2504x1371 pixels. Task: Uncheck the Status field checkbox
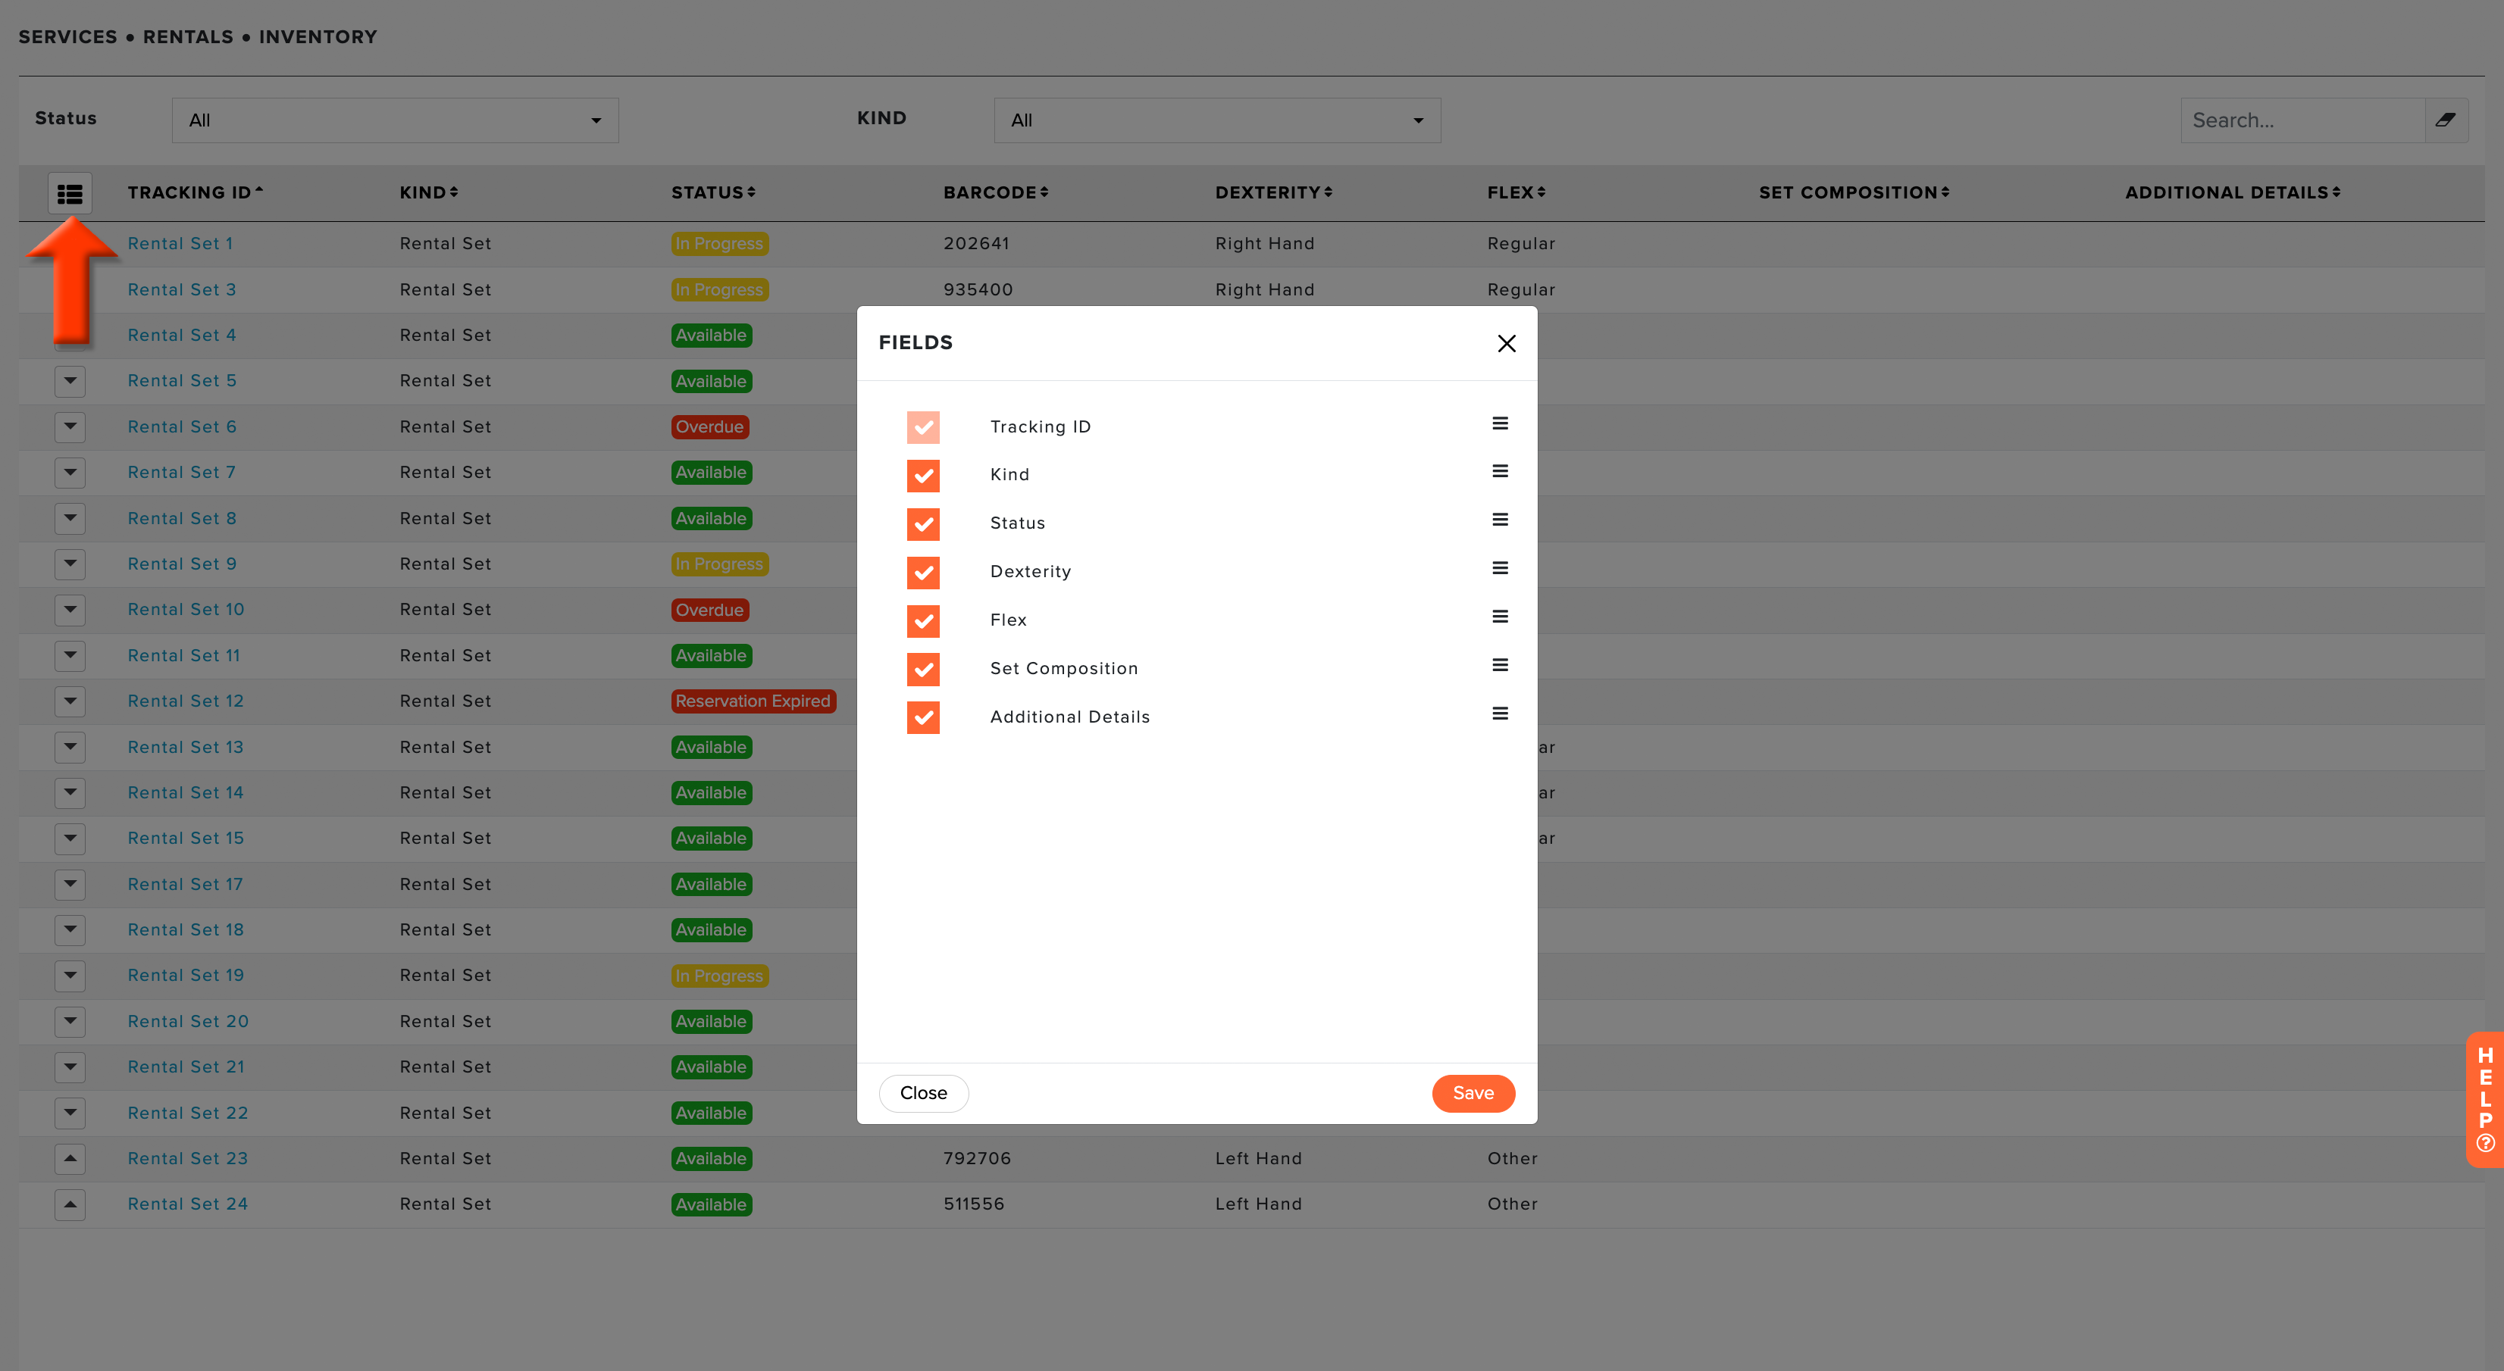[x=923, y=525]
